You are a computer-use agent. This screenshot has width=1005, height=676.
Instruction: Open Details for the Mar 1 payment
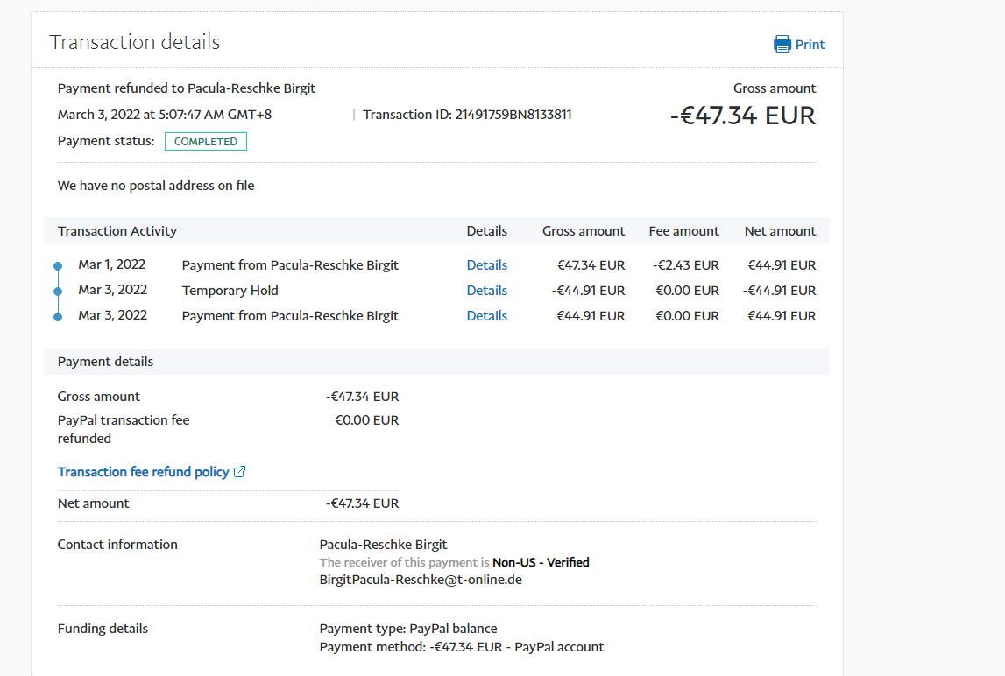[486, 265]
